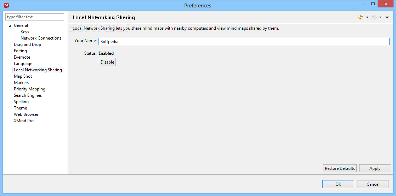Close the Preferences window
This screenshot has height=196, width=396.
[x=385, y=4]
